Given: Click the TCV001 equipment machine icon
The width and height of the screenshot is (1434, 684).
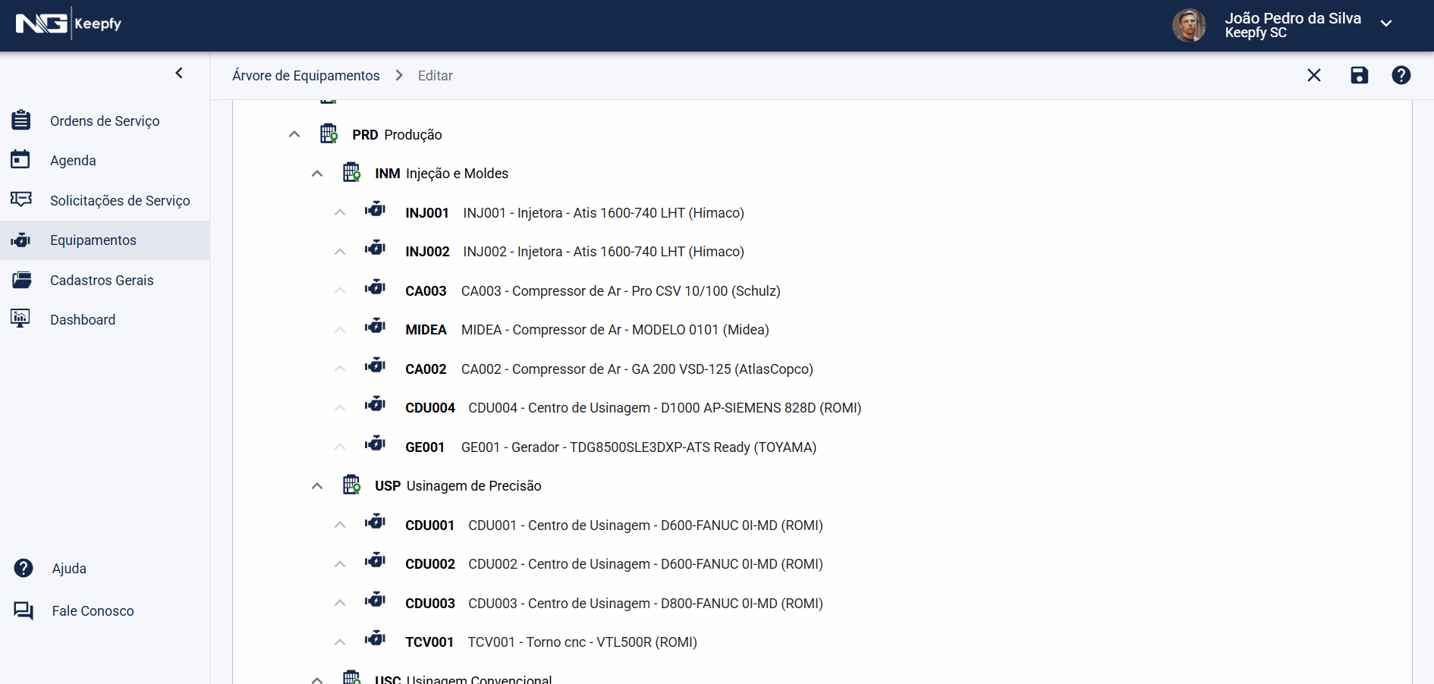Looking at the screenshot, I should [x=375, y=639].
